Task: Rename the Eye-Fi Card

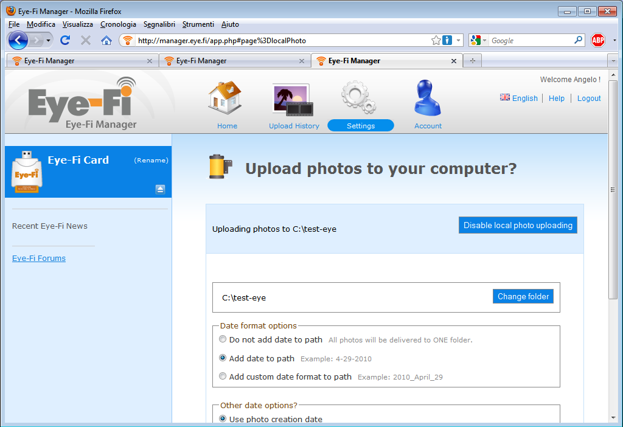Action: point(151,161)
